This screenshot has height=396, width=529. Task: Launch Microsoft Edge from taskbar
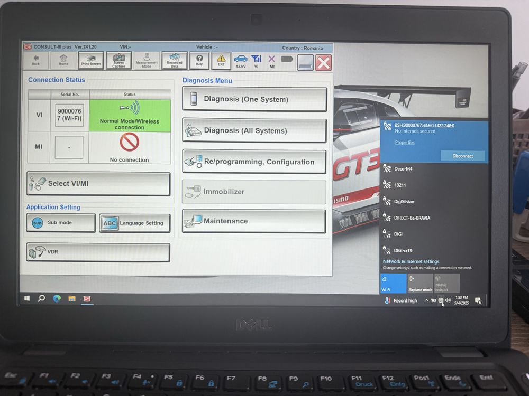point(57,298)
